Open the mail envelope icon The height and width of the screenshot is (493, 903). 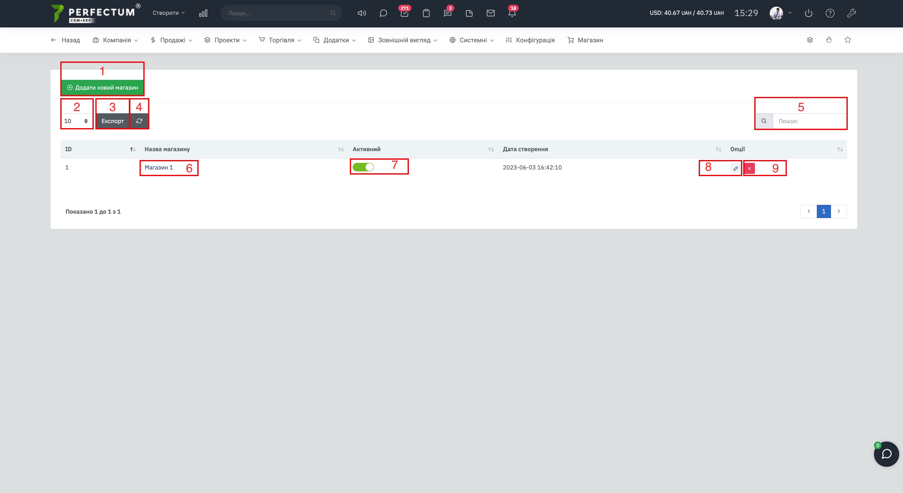(490, 13)
